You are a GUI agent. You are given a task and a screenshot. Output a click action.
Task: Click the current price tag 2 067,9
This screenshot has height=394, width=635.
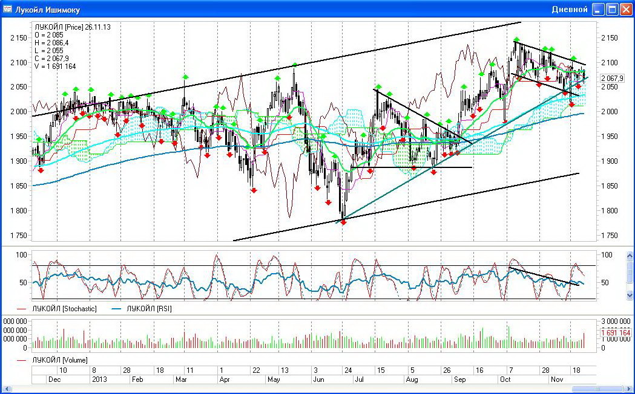pos(613,79)
